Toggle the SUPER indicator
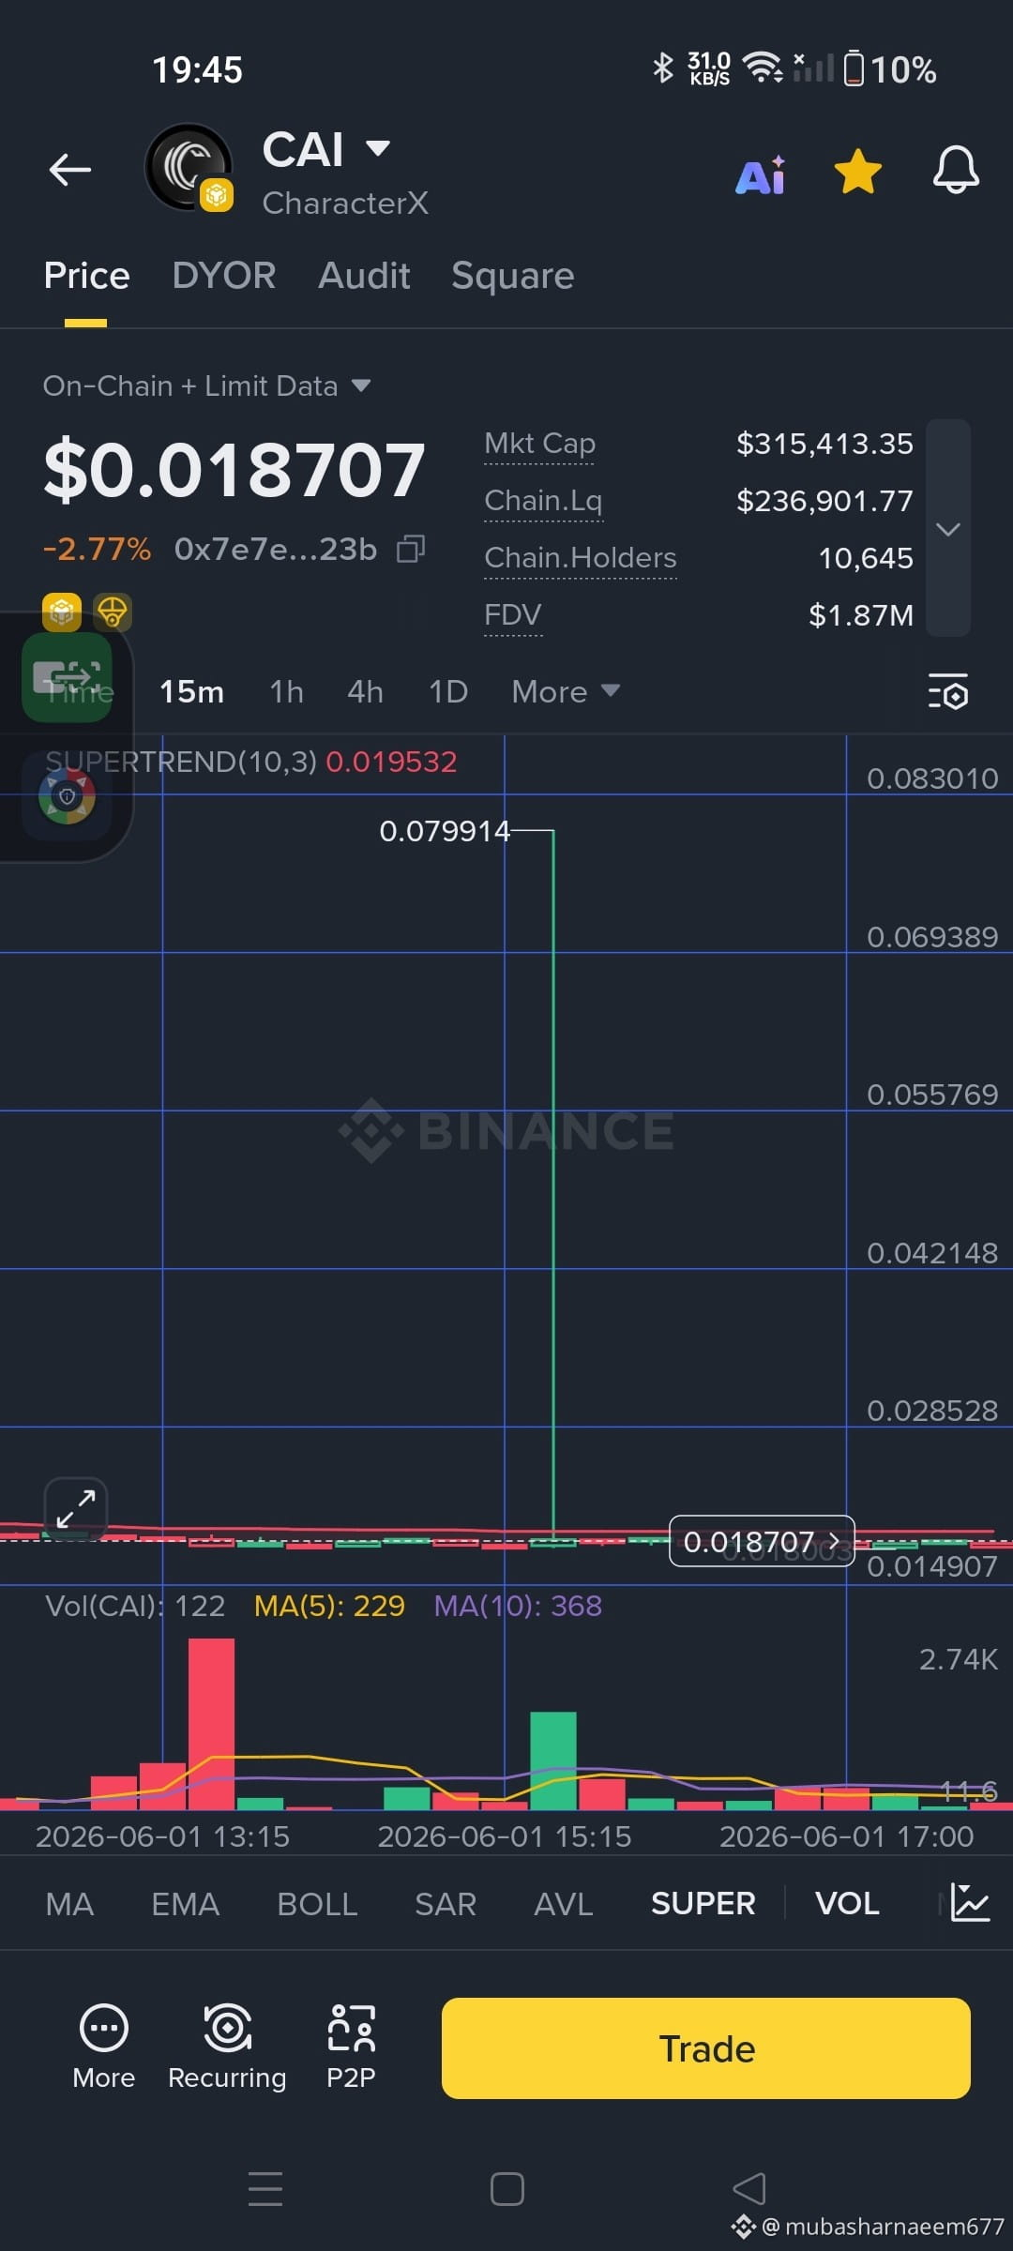The image size is (1013, 2251). tap(703, 1904)
